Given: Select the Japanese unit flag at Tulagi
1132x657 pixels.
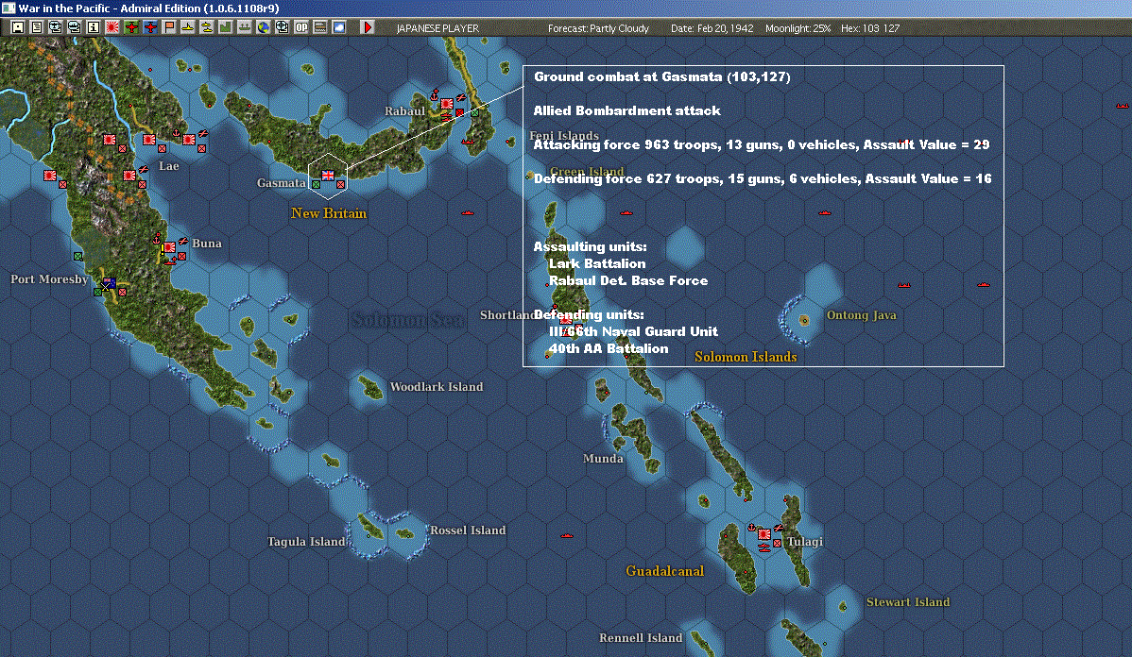Looking at the screenshot, I should click(x=763, y=534).
